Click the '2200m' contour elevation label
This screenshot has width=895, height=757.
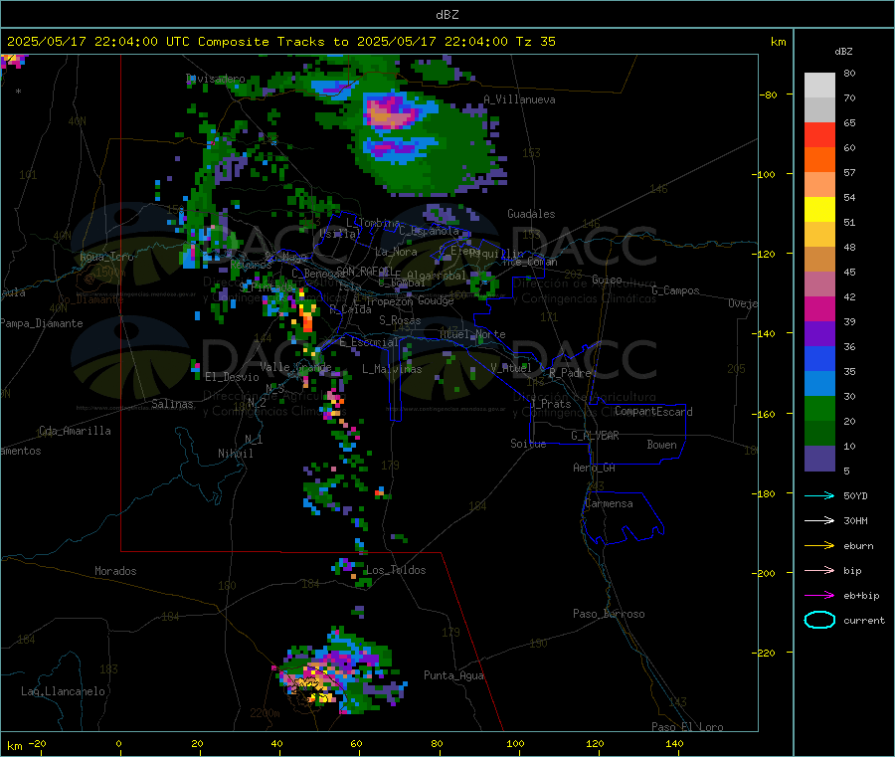tap(265, 713)
